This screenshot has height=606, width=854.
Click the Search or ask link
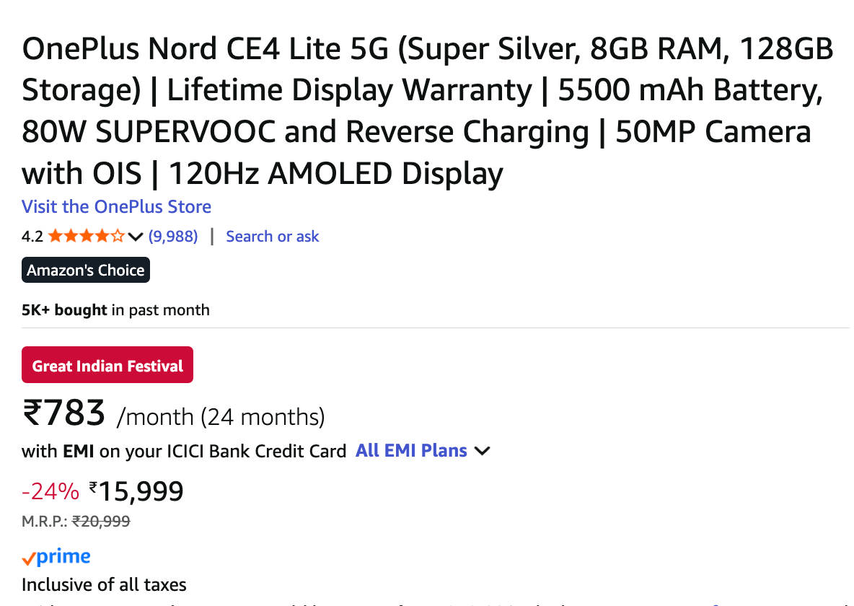[272, 237]
